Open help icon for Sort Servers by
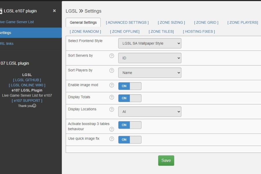The width and height of the screenshot is (261, 174). 112,56
